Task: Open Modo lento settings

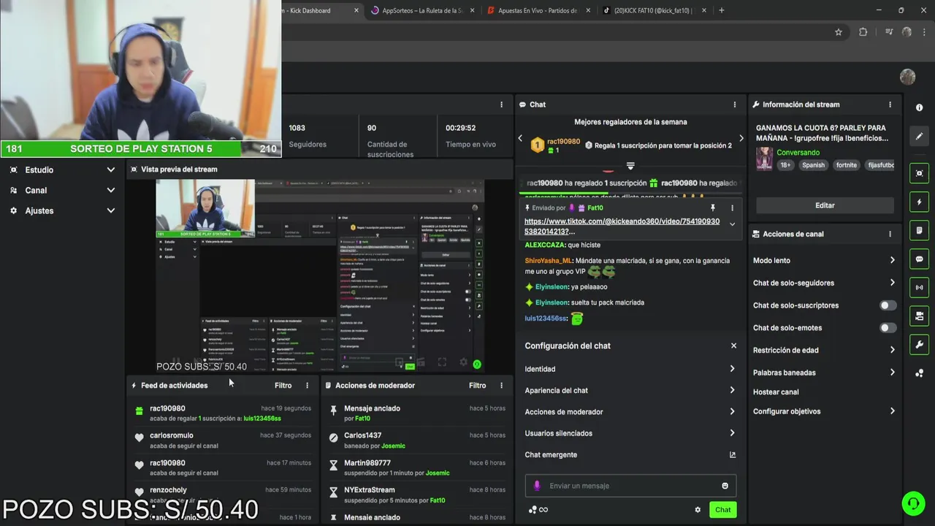Action: [x=824, y=260]
